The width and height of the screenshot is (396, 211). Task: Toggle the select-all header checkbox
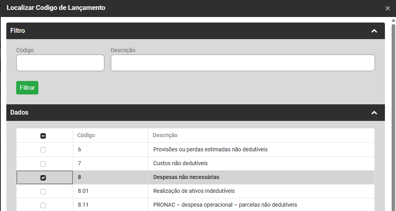point(43,136)
